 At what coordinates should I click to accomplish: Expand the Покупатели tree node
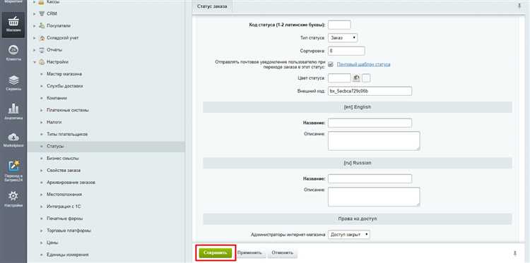coord(35,25)
